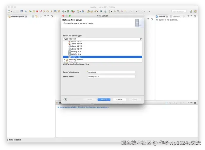Open the New Server dialog help
This screenshot has height=150, width=205.
point(65,100)
